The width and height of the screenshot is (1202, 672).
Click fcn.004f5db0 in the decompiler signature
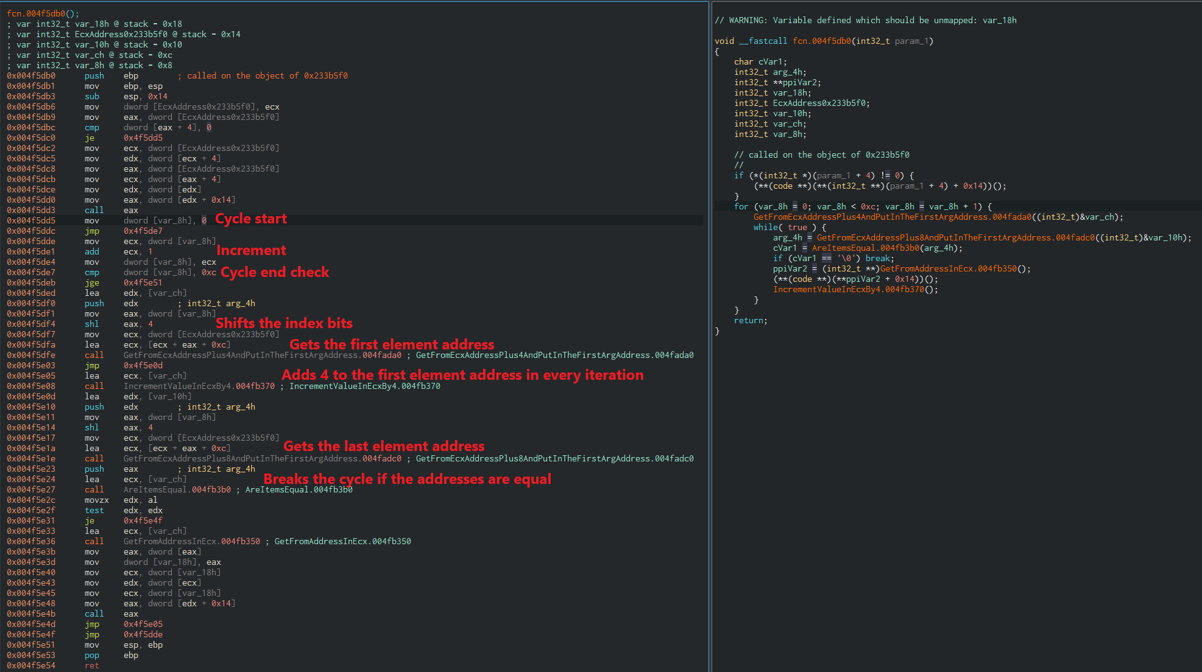[x=822, y=41]
